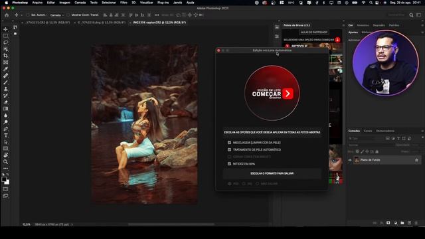Image resolution: width=425 pixels, height=239 pixels.
Task: Select the History Brush tool
Action: click(x=5, y=96)
